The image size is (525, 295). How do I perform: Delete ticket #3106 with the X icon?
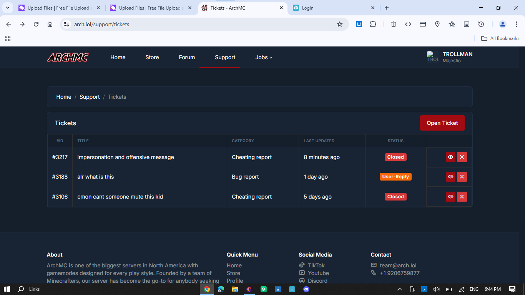[x=462, y=197]
